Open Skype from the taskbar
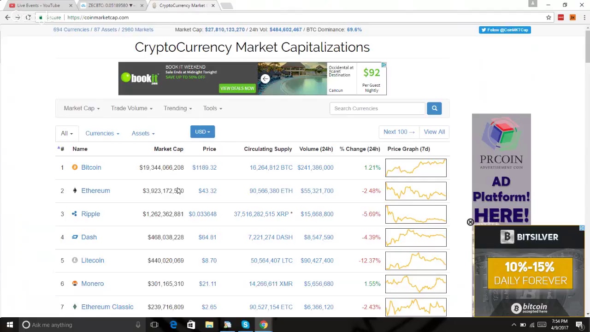590x332 pixels. click(245, 325)
